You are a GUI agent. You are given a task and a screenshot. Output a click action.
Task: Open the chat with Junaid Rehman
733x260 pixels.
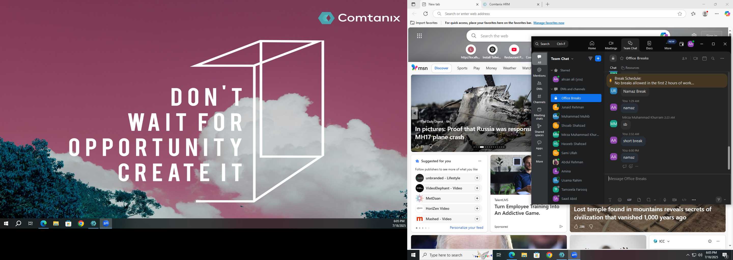click(576, 107)
